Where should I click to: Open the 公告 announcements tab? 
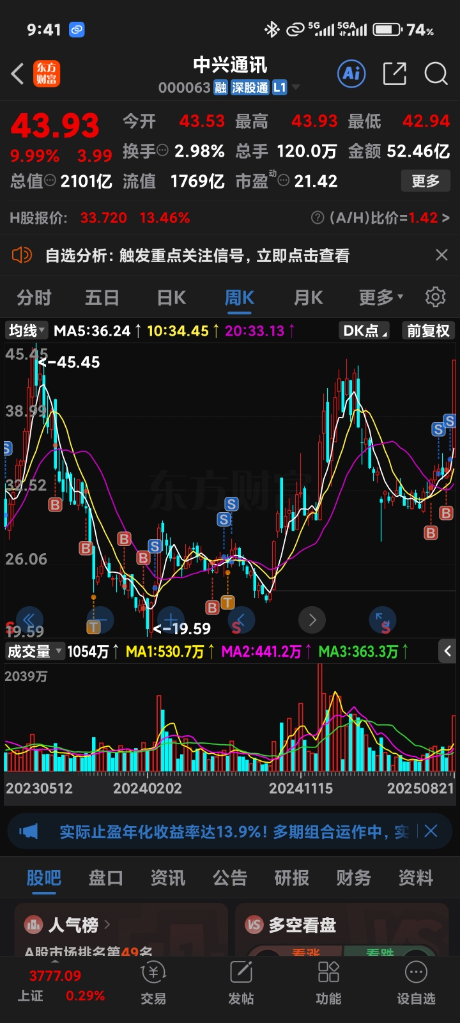click(230, 878)
